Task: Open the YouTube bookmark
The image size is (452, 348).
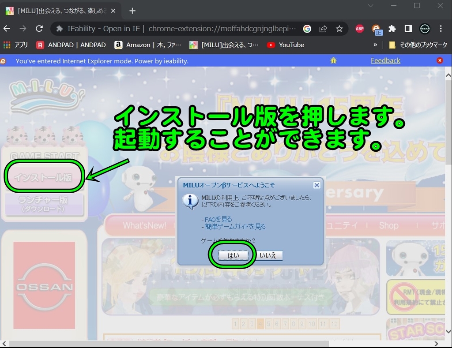Action: click(x=286, y=45)
